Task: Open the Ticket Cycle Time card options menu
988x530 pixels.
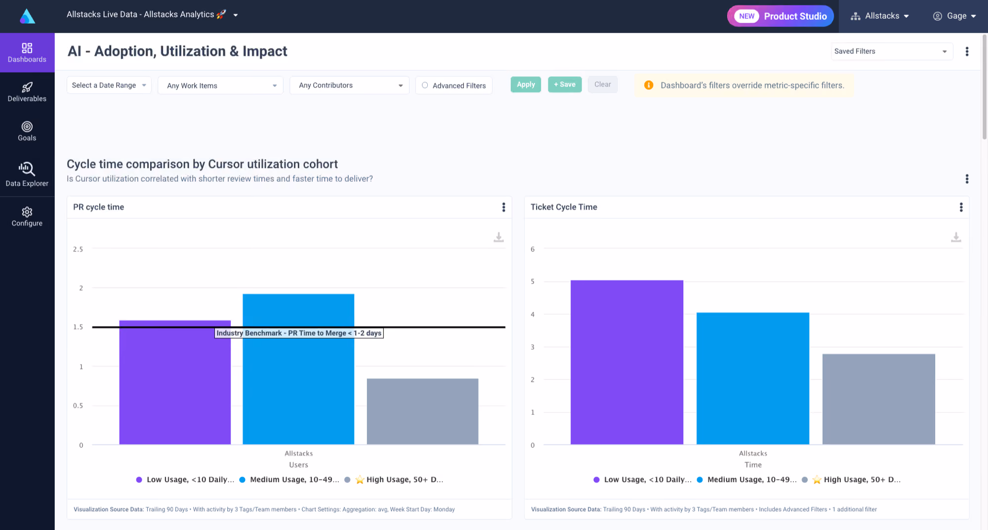Action: pos(961,207)
